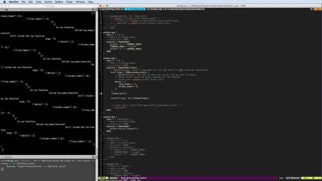Click the term_gui title of the terminal window
The width and height of the screenshot is (322, 181).
[x=49, y=6]
